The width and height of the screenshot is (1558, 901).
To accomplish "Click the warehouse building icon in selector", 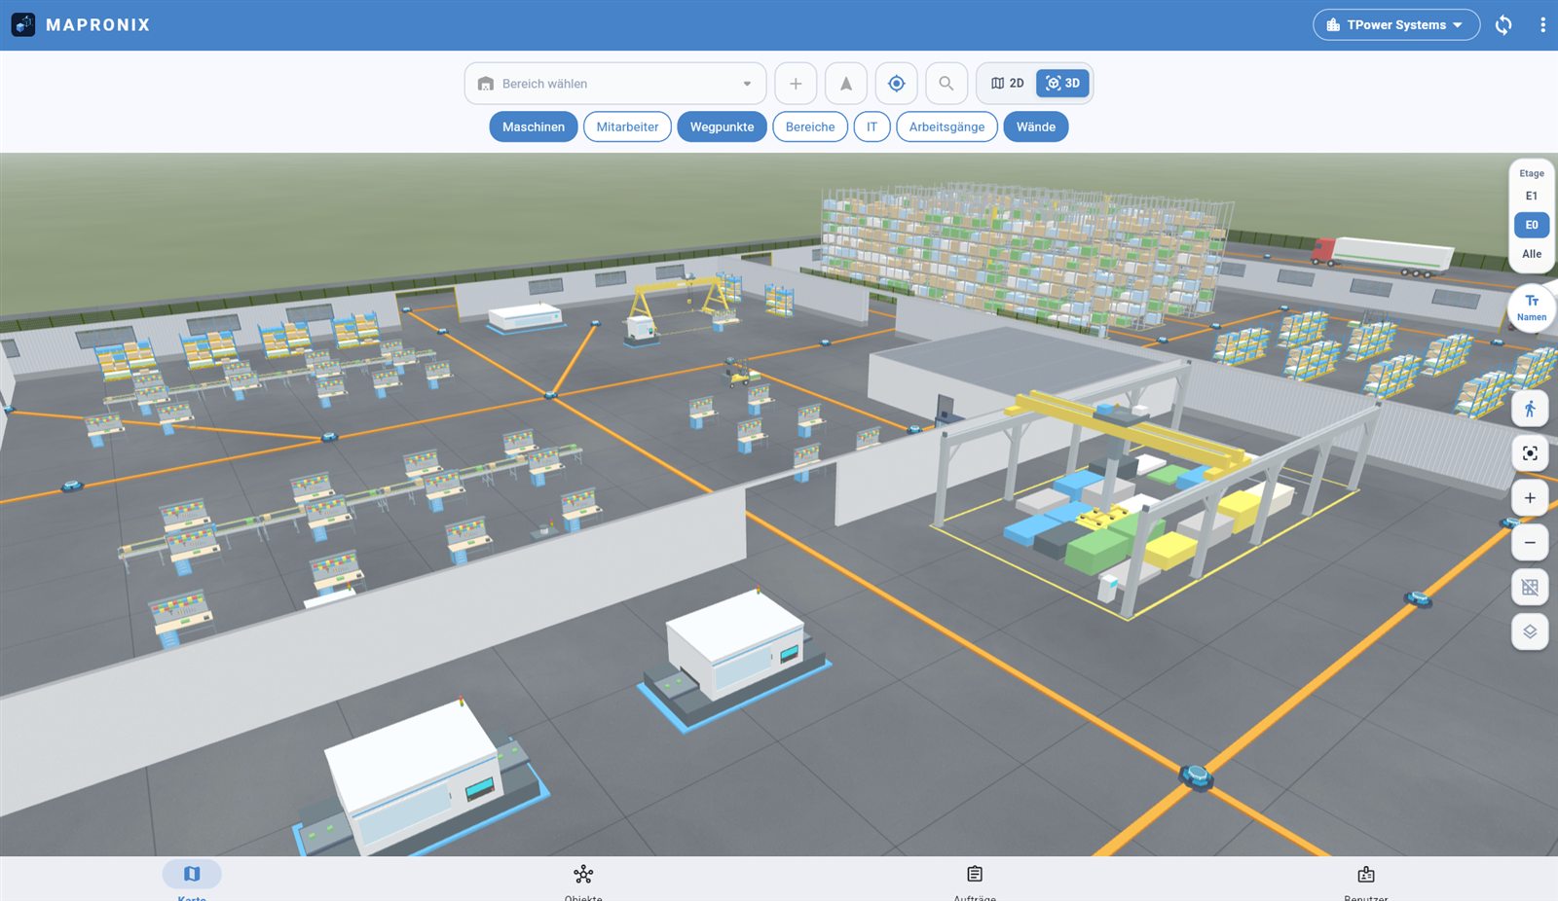I will click(x=486, y=84).
